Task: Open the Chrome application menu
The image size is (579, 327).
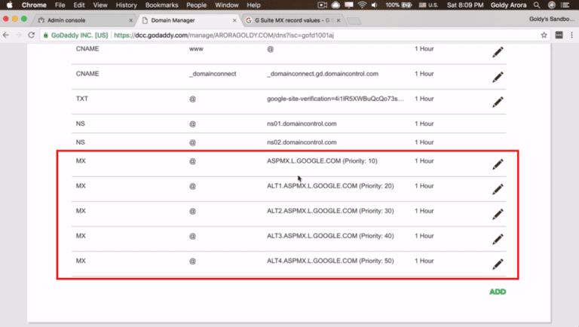Action: (x=34, y=5)
